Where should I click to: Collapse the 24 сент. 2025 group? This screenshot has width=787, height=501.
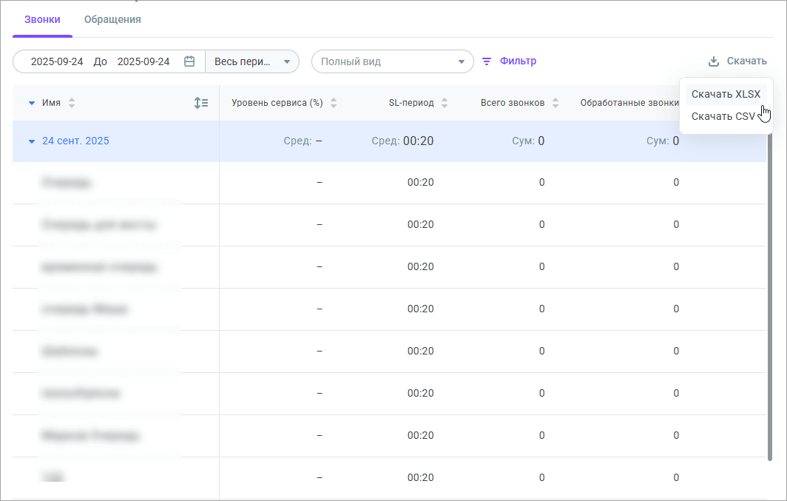(32, 141)
